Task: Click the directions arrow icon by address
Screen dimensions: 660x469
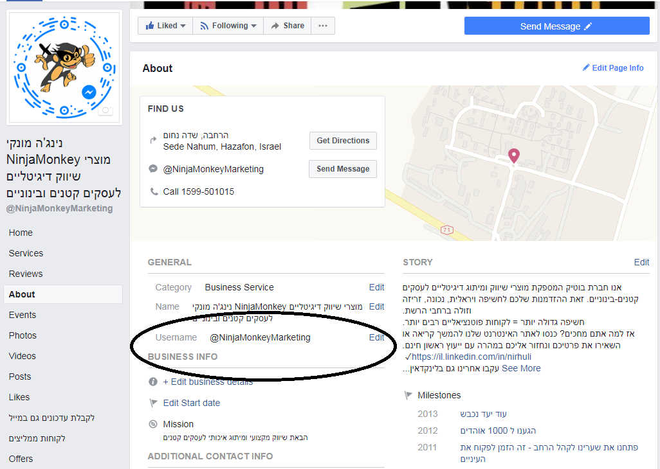Action: [153, 140]
